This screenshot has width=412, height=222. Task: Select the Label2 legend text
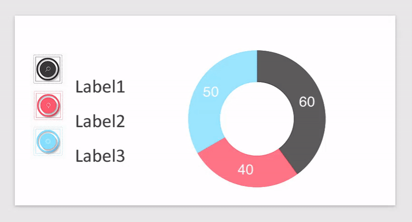[100, 122]
